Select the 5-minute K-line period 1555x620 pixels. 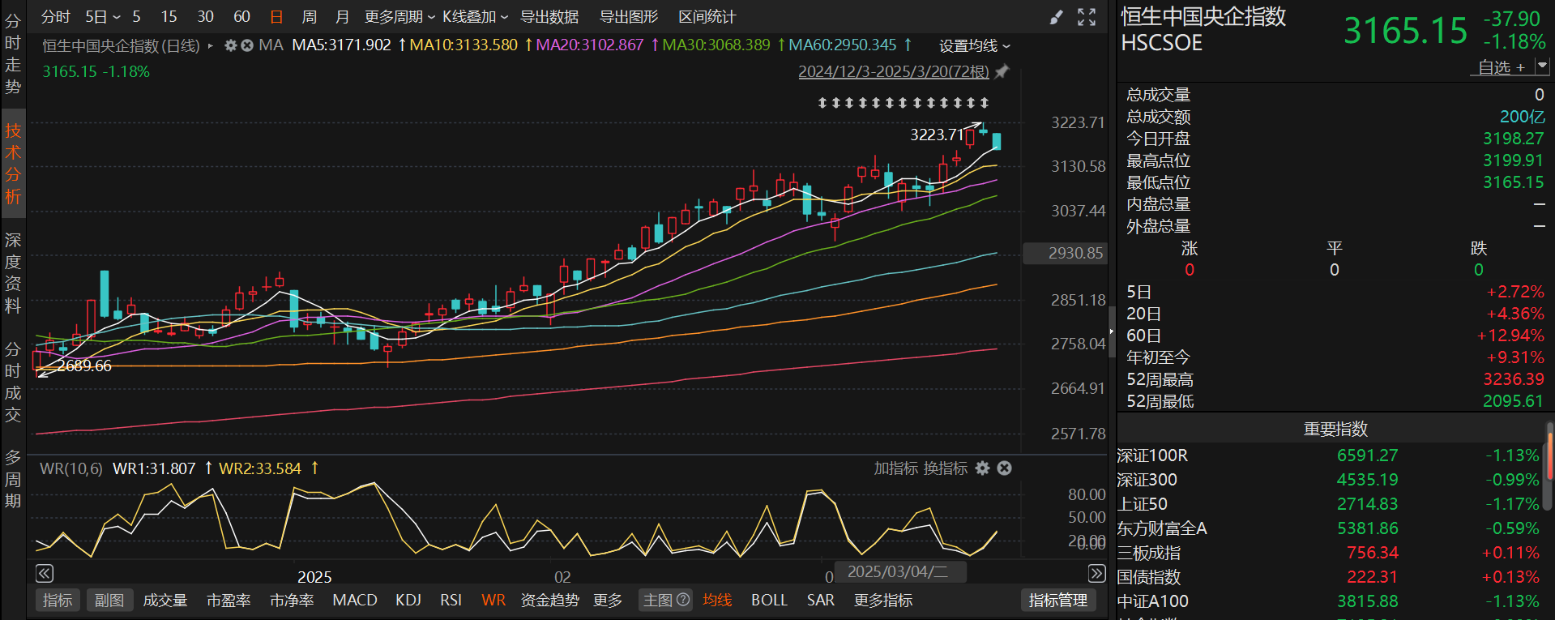pos(136,17)
